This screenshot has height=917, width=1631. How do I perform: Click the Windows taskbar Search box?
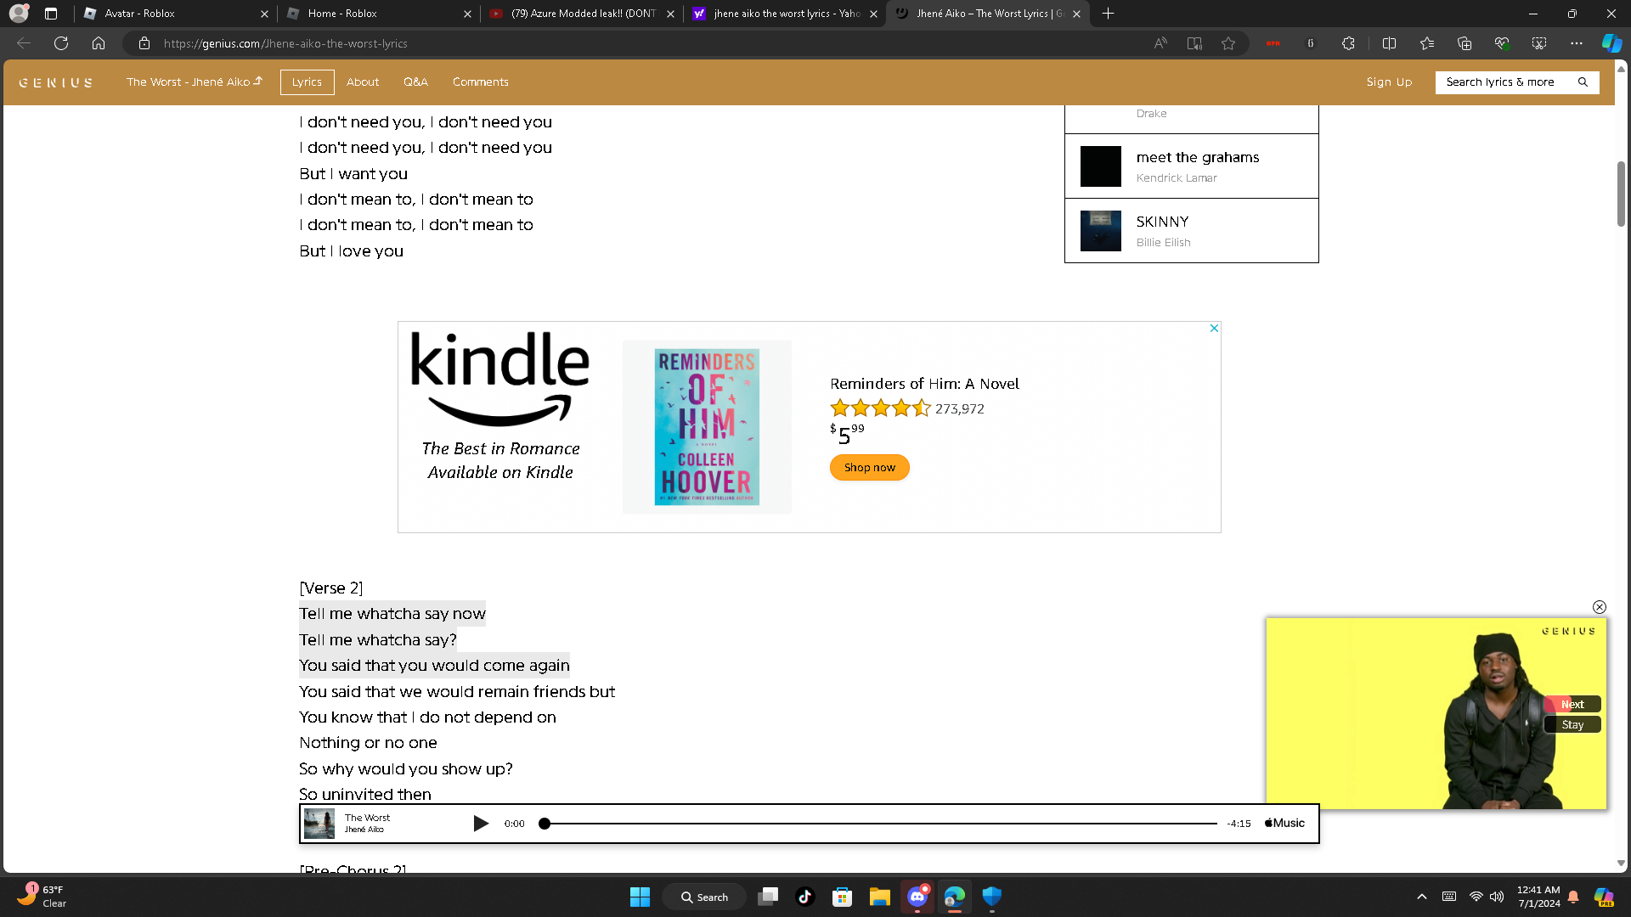704,897
